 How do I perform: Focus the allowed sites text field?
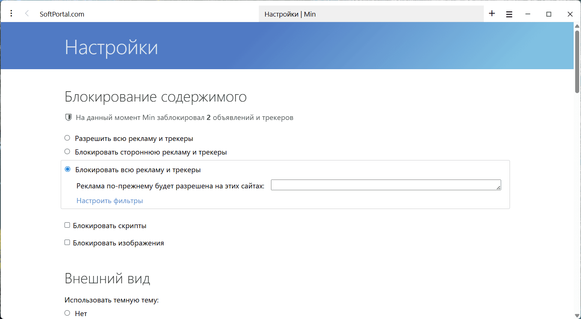pyautogui.click(x=386, y=185)
